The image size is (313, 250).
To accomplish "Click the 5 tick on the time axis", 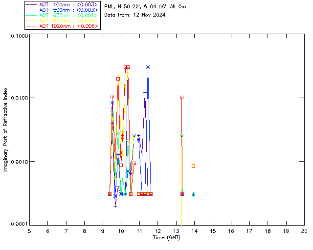I will [29, 230].
